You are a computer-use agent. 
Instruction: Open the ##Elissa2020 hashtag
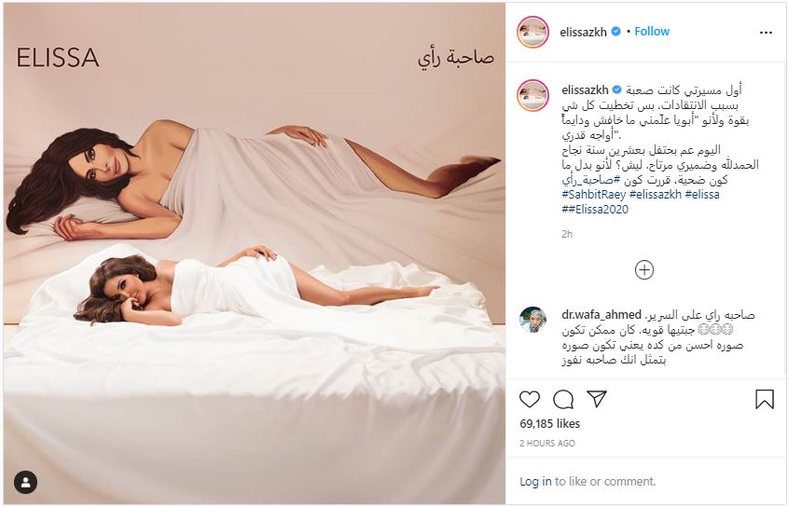[x=595, y=210]
